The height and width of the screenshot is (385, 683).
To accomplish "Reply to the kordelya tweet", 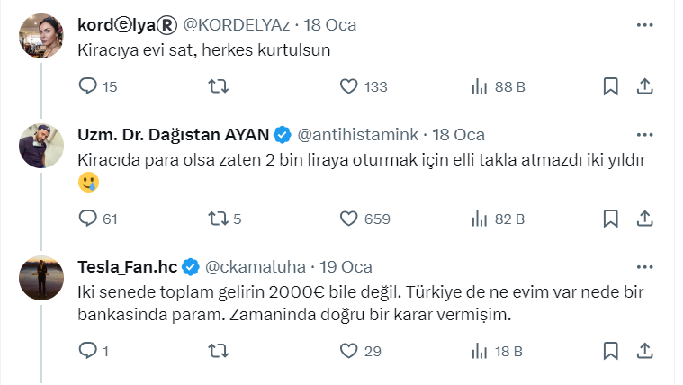I will [88, 86].
